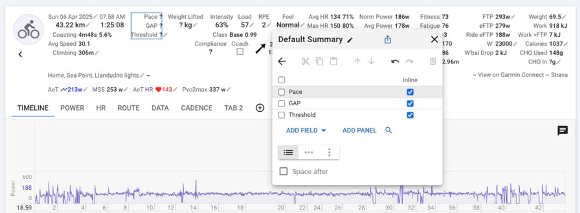Enable the Space after checkbox
580x213 pixels.
pos(284,171)
